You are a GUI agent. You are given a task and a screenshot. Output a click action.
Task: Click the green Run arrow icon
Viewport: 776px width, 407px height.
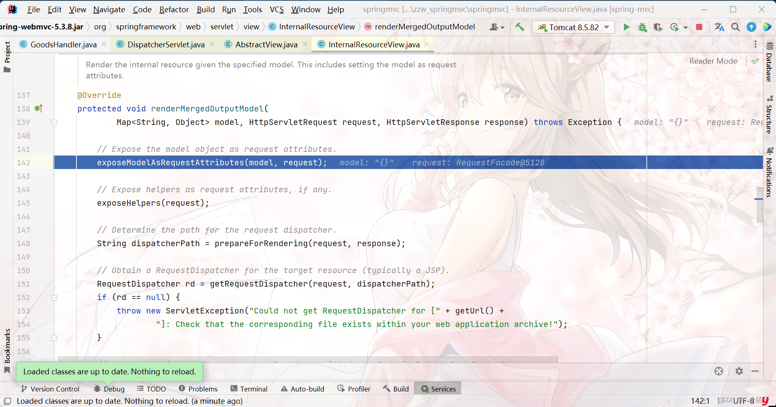point(626,27)
